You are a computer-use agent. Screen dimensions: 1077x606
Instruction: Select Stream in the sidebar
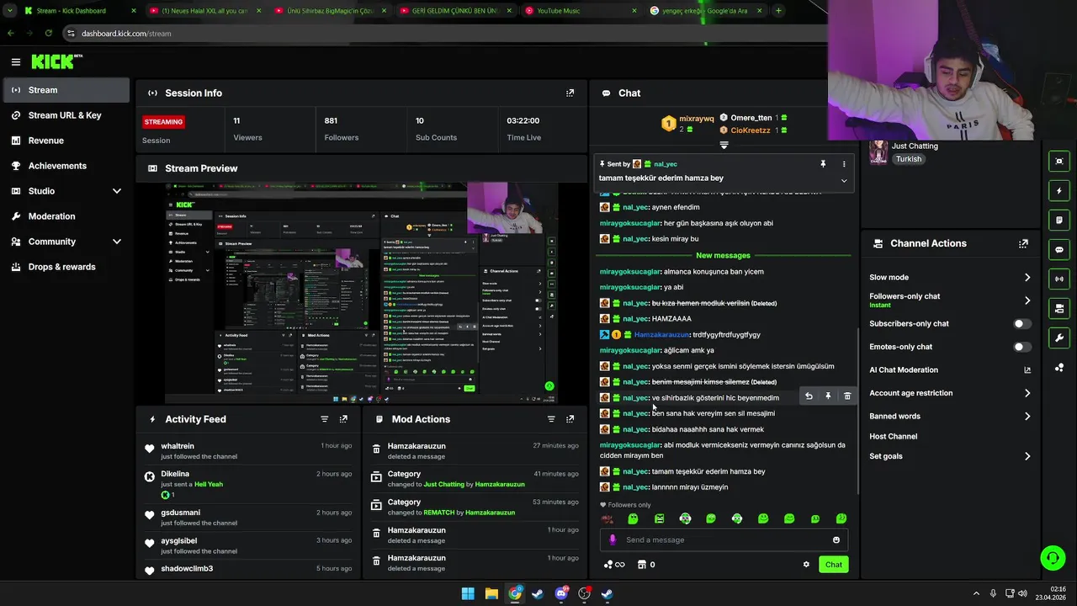click(x=65, y=90)
